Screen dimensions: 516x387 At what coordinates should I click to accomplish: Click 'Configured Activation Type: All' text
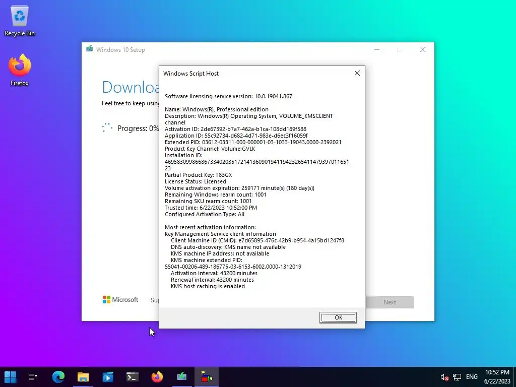[x=205, y=214]
